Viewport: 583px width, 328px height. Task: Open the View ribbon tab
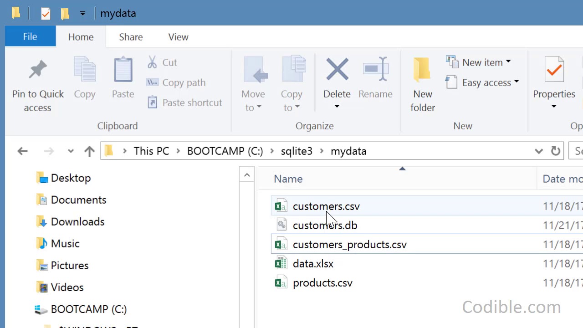pyautogui.click(x=178, y=37)
